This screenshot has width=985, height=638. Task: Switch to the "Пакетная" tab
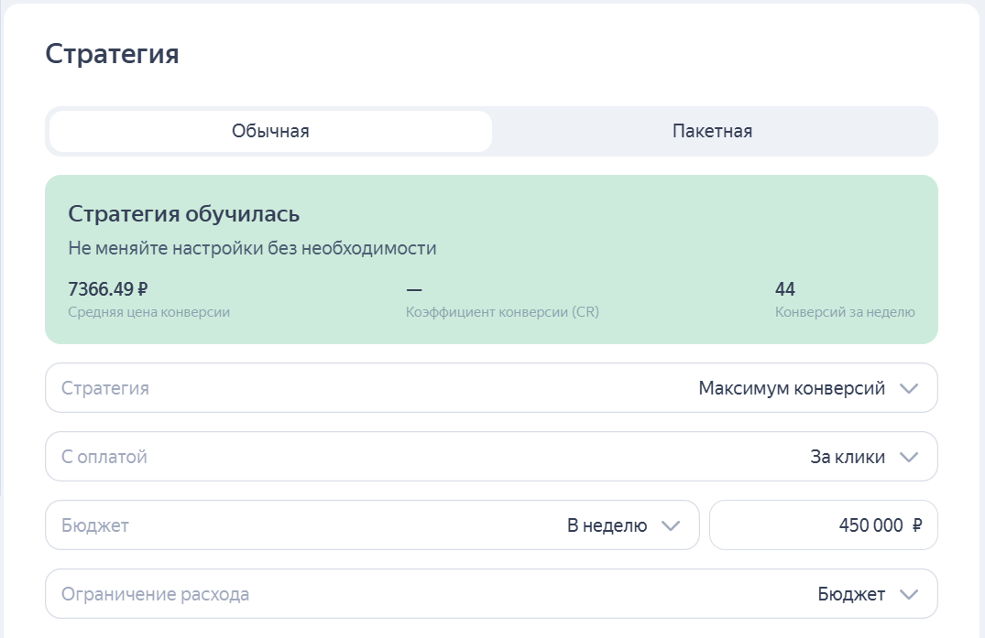[x=714, y=131]
